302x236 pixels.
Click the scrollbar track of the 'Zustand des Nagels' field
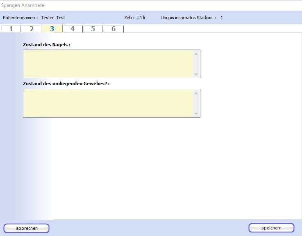(196, 64)
